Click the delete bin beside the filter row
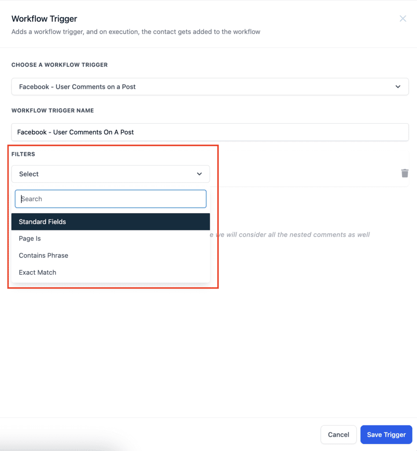The height and width of the screenshot is (451, 417). 405,173
